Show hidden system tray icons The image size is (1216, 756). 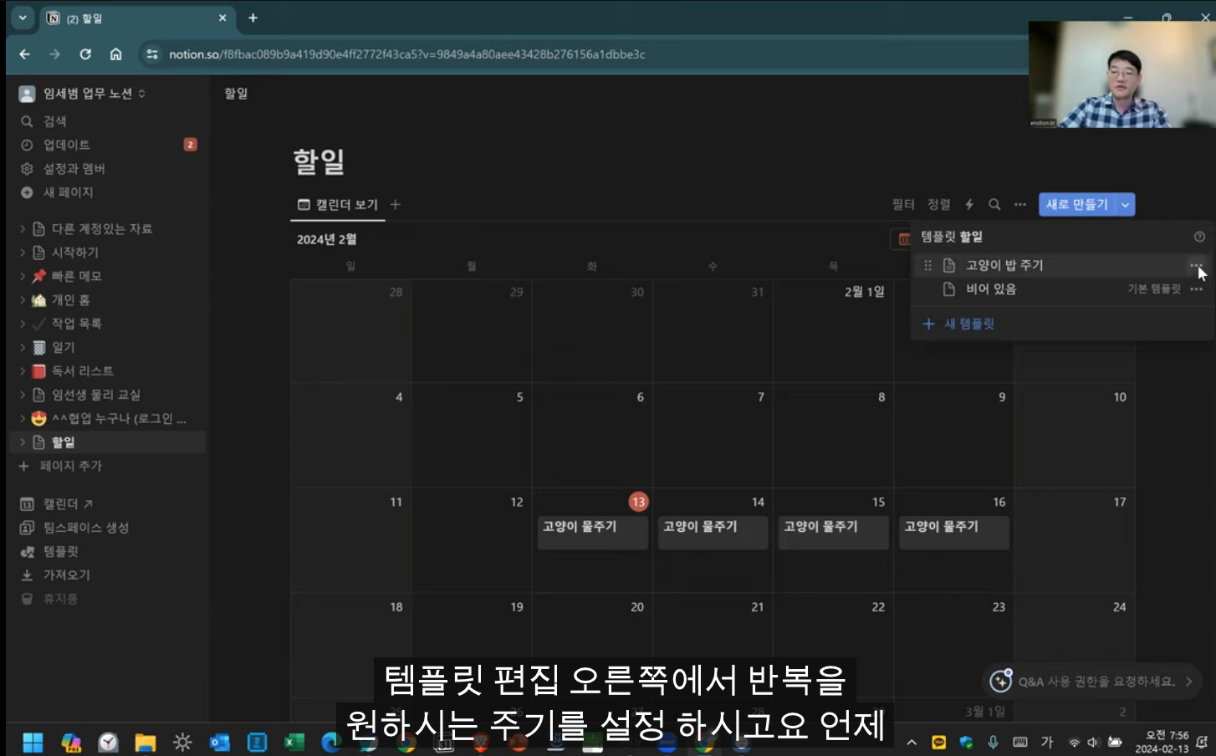[x=912, y=742]
